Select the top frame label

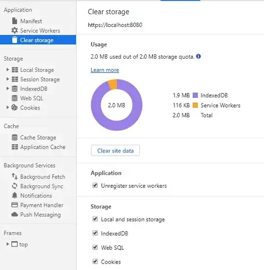[x=23, y=245]
